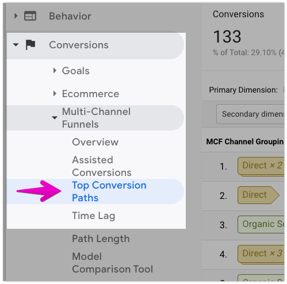Open the Secondary dimension dropdown
Viewport: 287px width, 284px height.
tap(250, 114)
